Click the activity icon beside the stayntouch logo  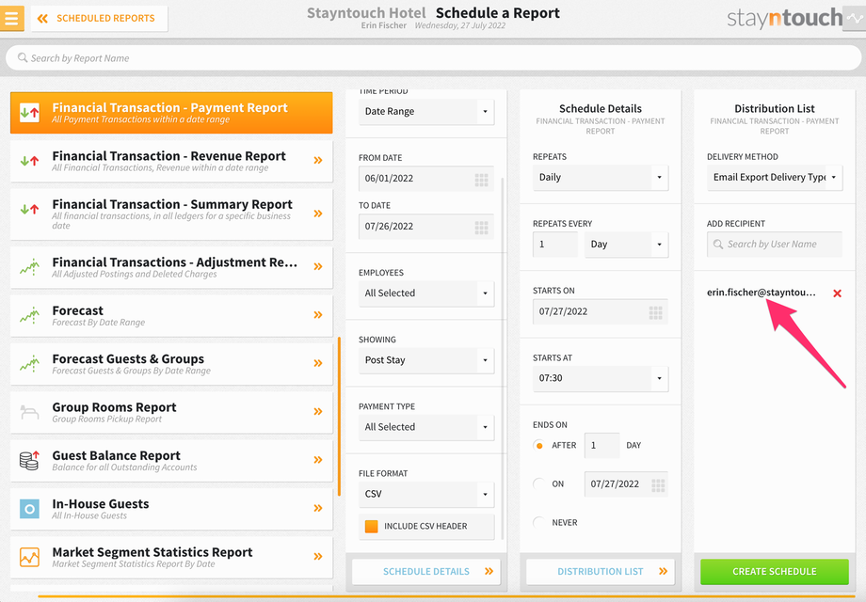point(854,18)
